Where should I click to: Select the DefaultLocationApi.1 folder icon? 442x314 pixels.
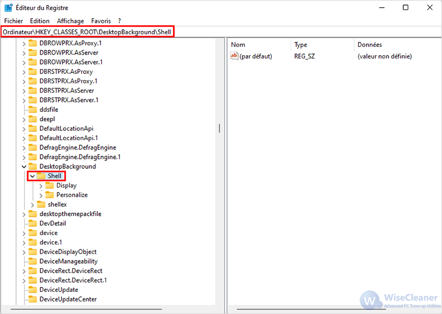[33, 138]
